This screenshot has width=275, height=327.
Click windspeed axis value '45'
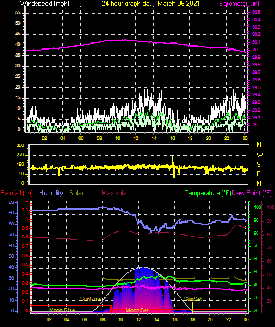click(x=18, y=34)
